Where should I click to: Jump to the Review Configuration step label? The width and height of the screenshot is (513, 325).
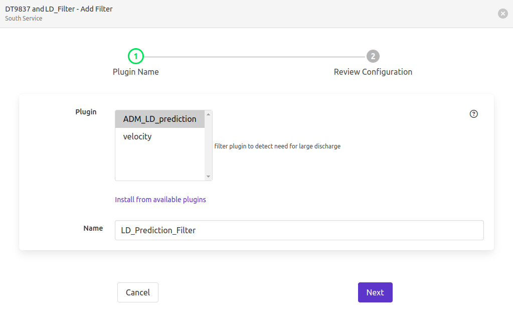(x=373, y=72)
